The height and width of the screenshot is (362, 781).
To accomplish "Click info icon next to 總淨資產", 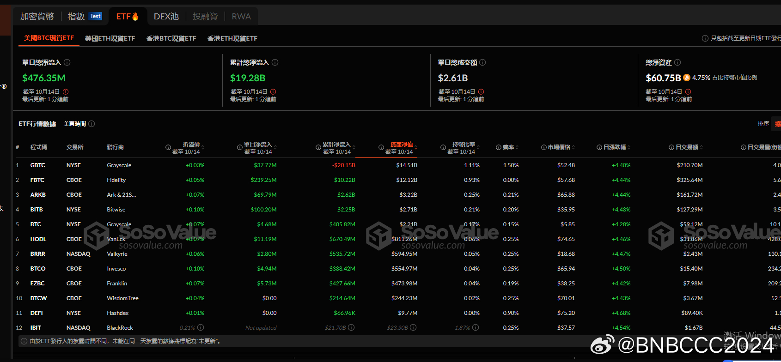I will pos(677,62).
